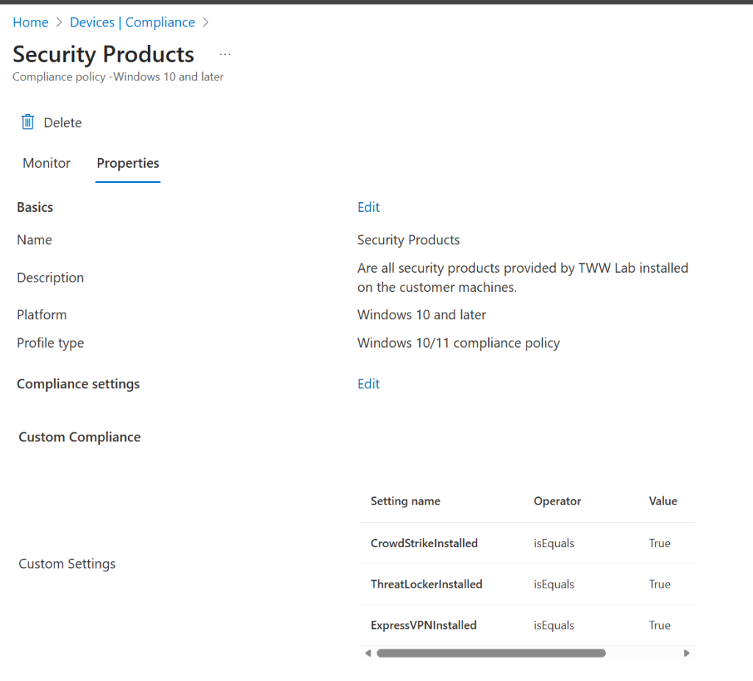Image resolution: width=753 pixels, height=681 pixels.
Task: Click the Value column header
Action: [x=663, y=502]
